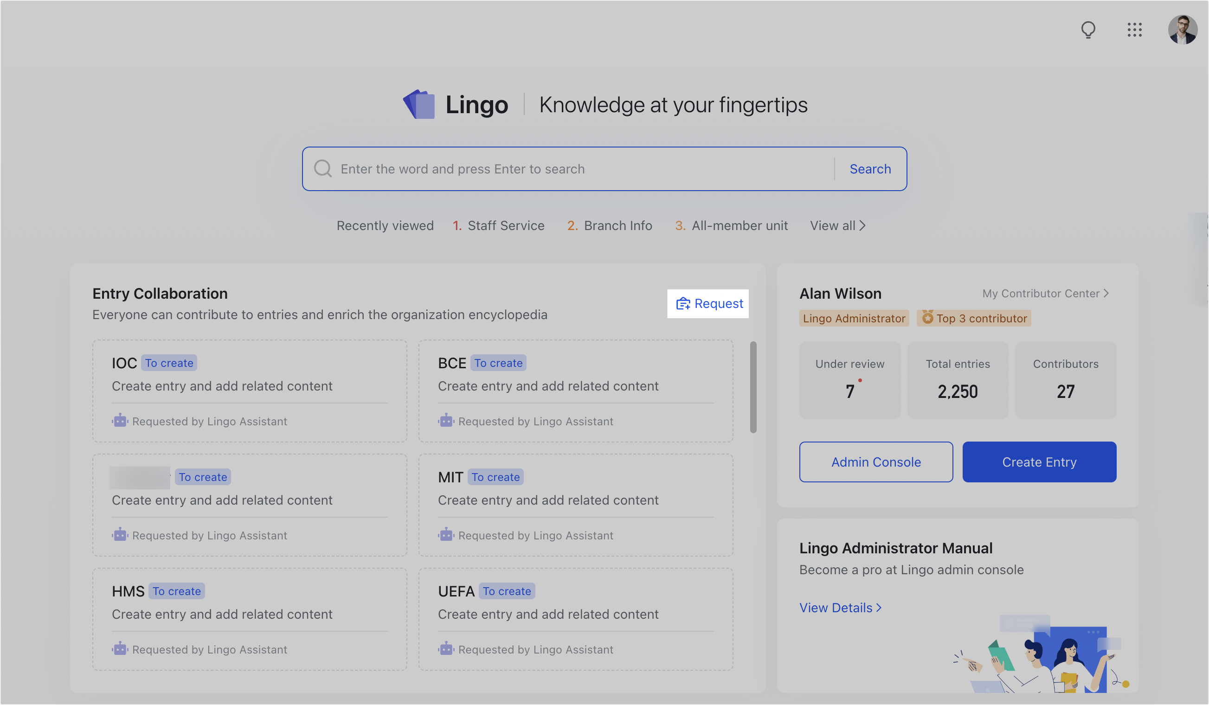
Task: Open View Details under Lingo Administrator Manual
Action: point(840,608)
